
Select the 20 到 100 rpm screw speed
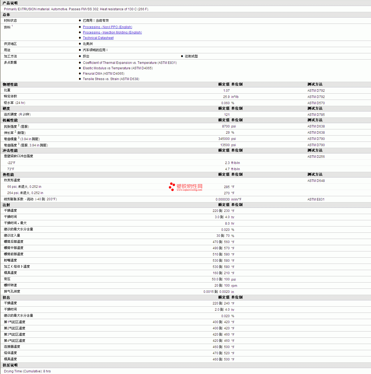(x=226, y=286)
